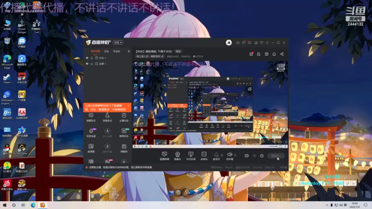Click the announcement text in the status bar
This screenshot has width=372, height=209.
point(120,168)
